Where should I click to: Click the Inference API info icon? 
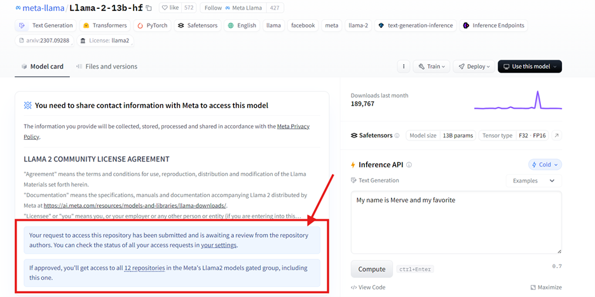409,165
